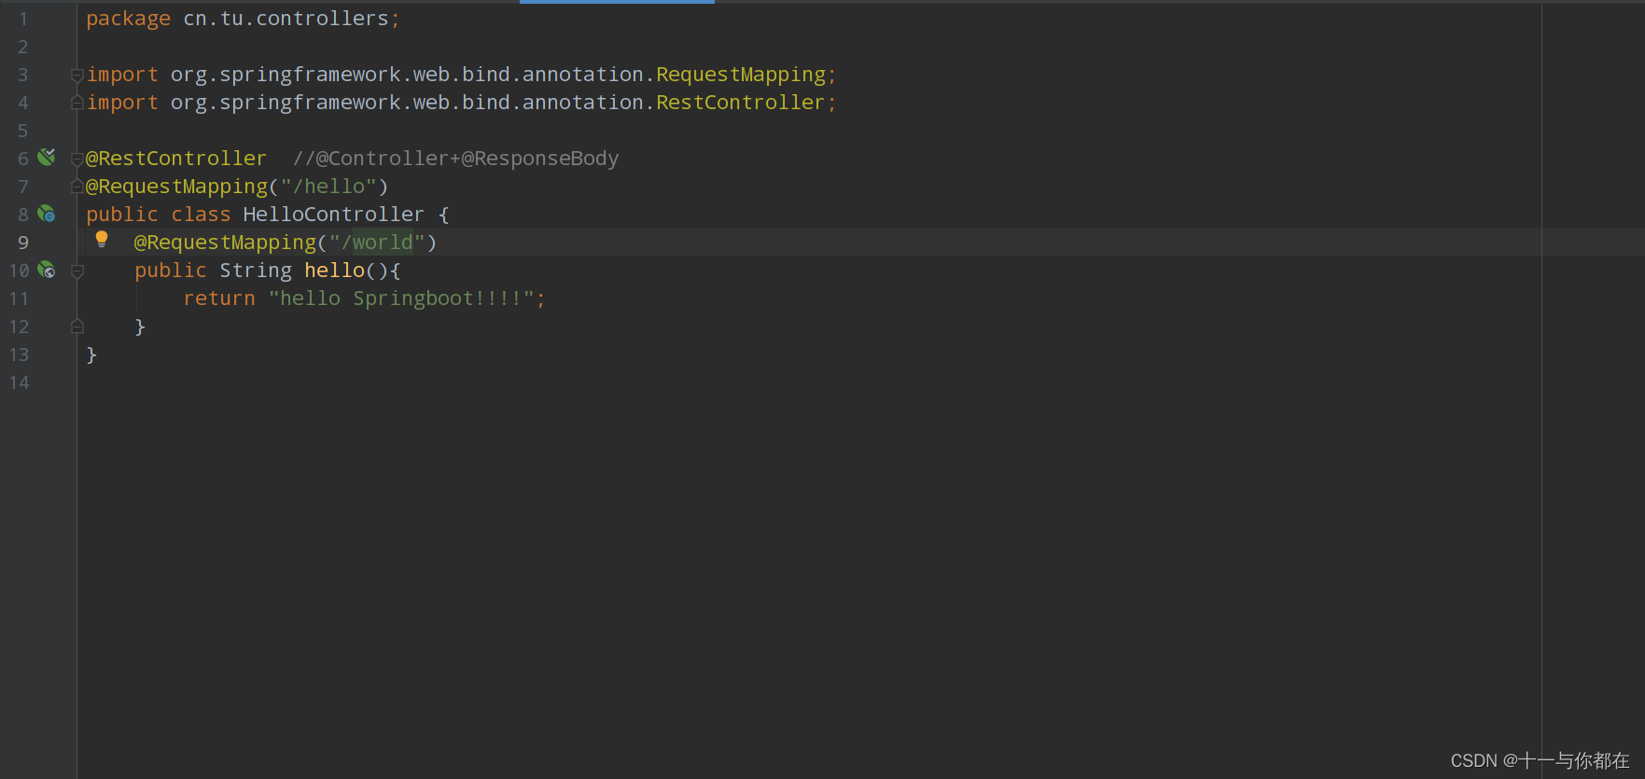The height and width of the screenshot is (779, 1645).
Task: Click 'RestController' in the line 4 import
Action: coord(741,103)
